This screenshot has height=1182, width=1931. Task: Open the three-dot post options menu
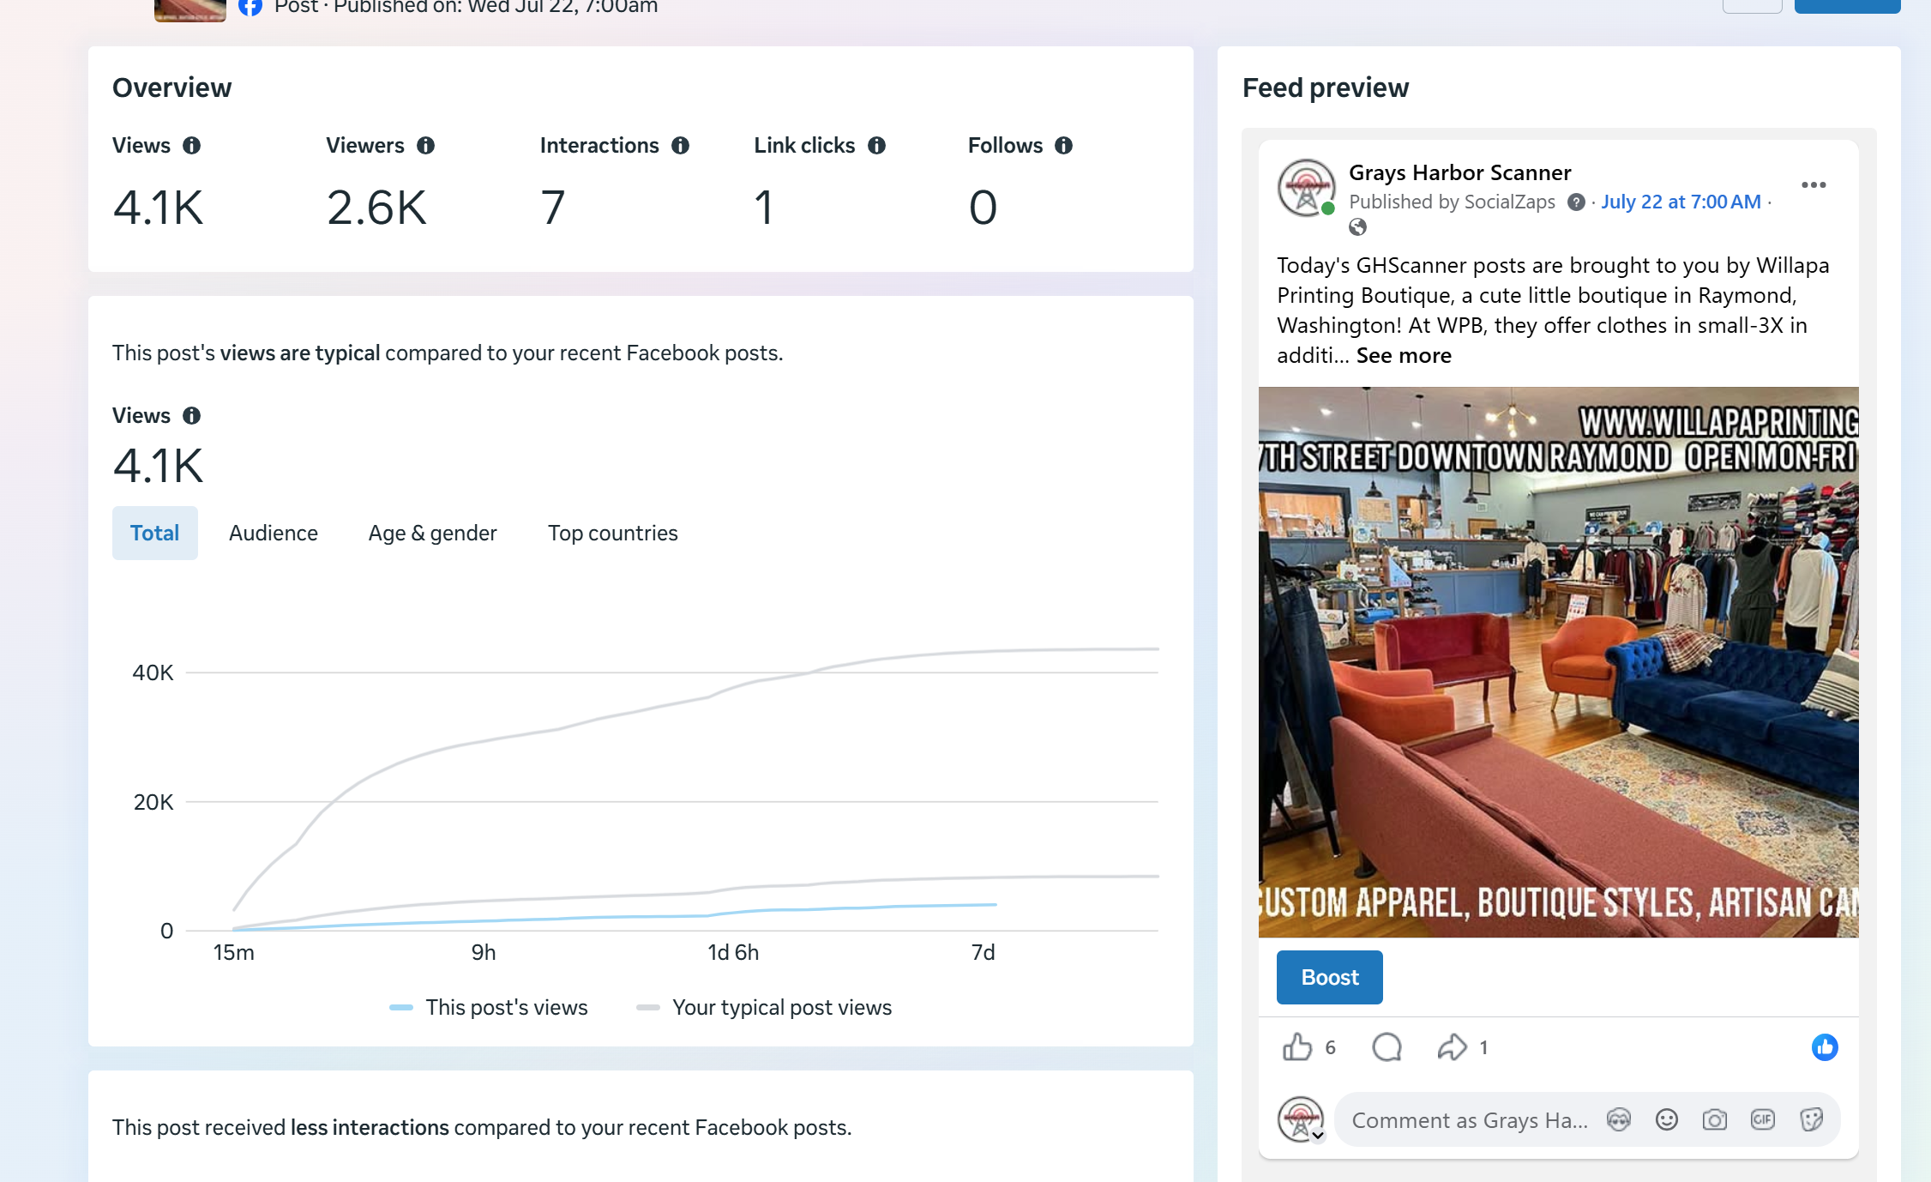1814,185
